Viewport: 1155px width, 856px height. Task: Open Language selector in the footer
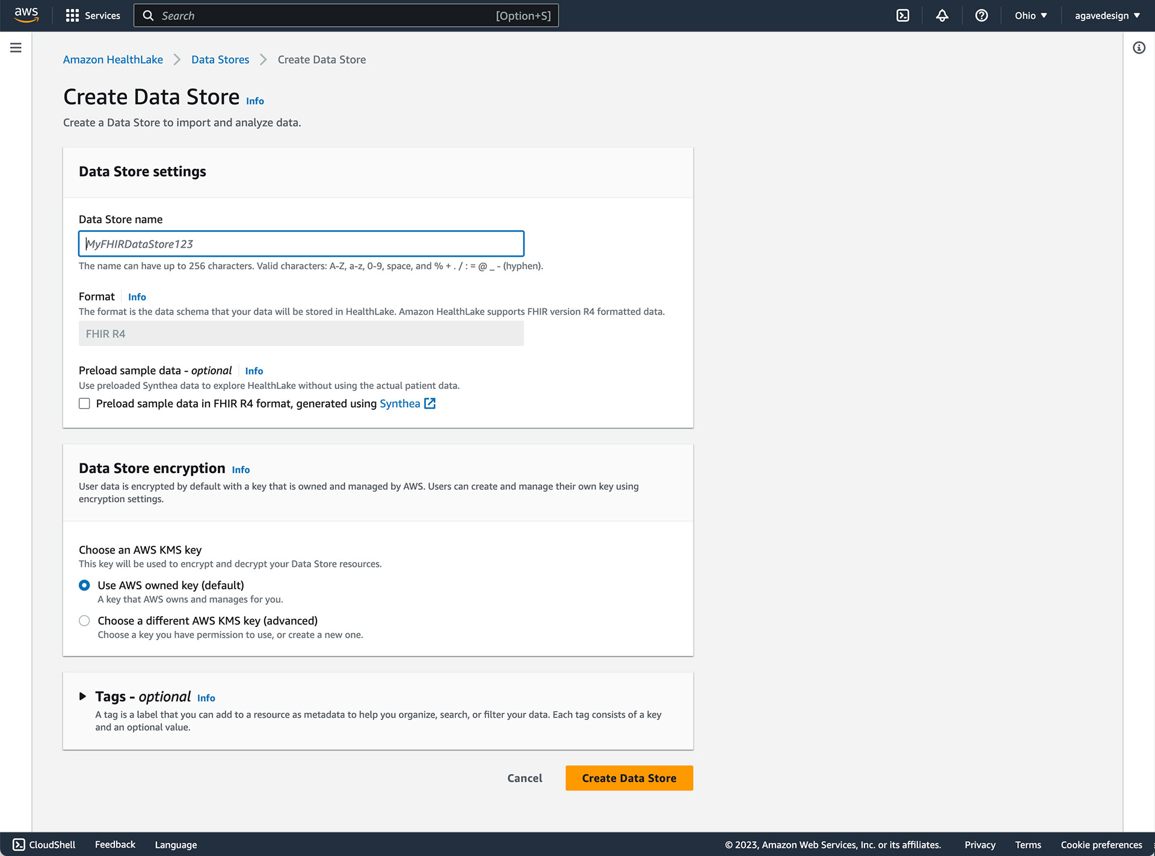pyautogui.click(x=176, y=845)
